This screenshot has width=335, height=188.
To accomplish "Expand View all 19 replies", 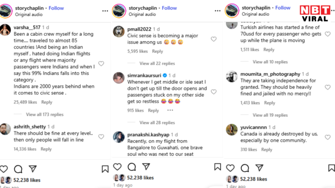I will 270,115.
